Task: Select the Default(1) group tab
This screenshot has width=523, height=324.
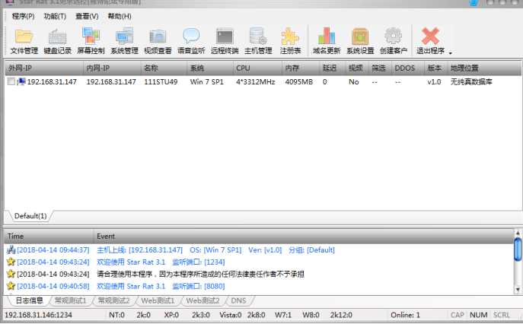Action: (x=30, y=216)
